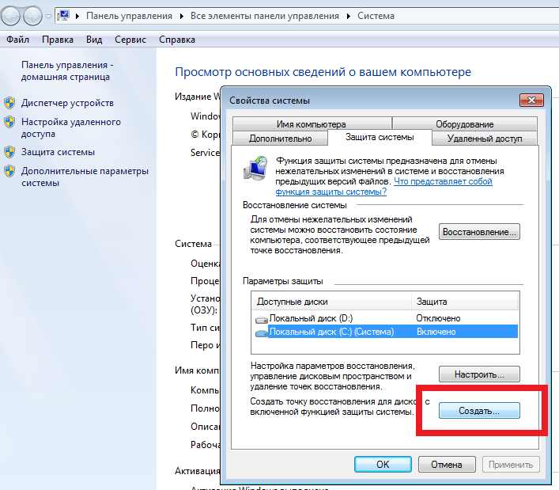Close the Свойства системы dialog
559x490 pixels.
(531, 101)
